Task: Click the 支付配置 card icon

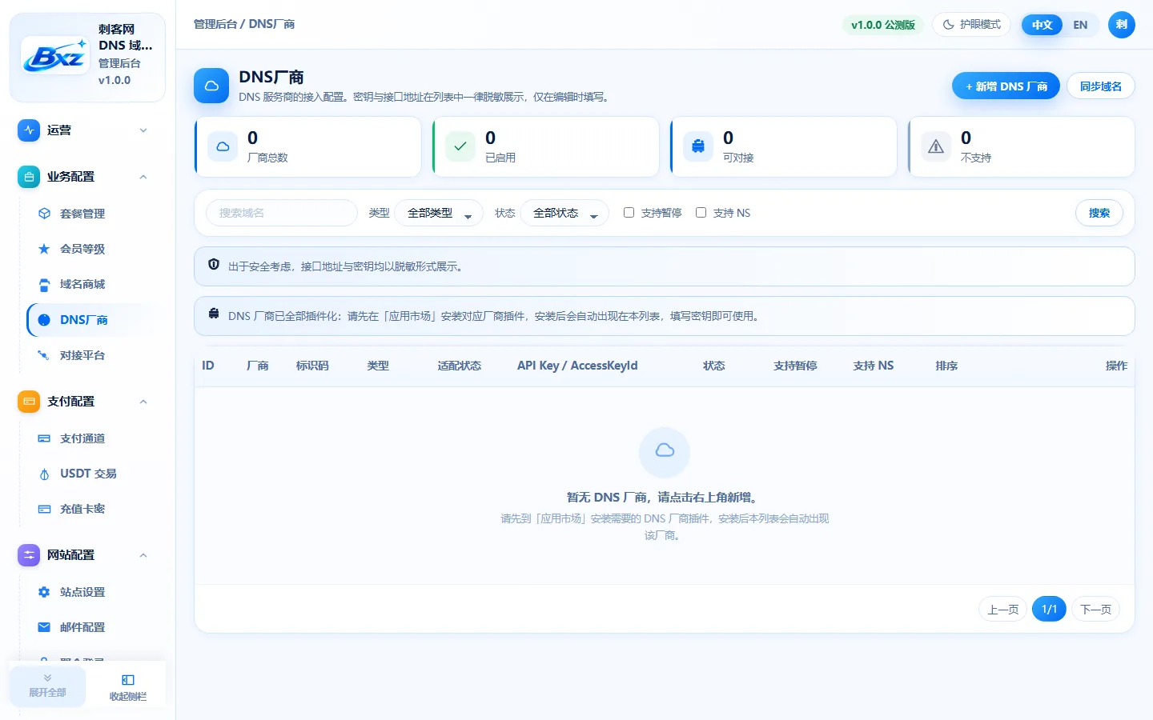Action: (29, 402)
